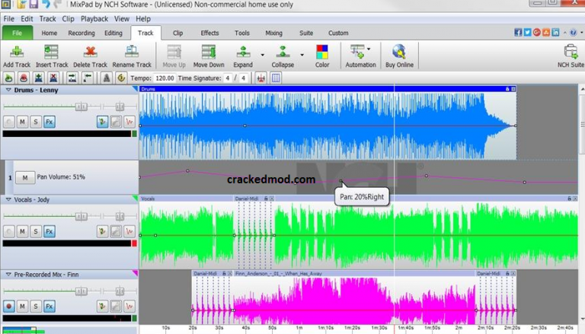
Task: Click the red round icon in small toolbar
Action: pos(24,78)
